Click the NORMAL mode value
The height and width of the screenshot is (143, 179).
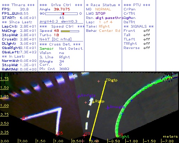click(103, 9)
